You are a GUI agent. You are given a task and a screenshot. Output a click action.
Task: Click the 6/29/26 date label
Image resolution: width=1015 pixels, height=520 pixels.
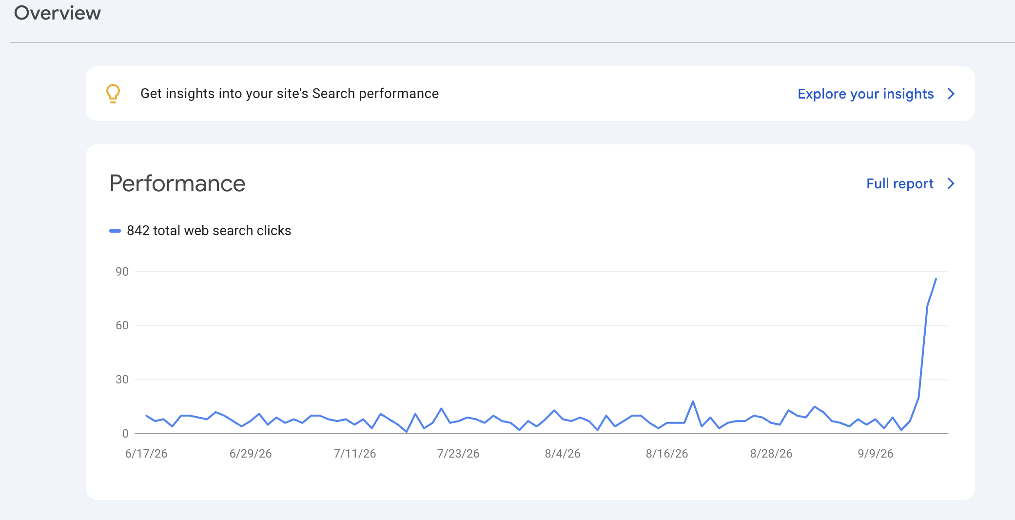point(251,454)
